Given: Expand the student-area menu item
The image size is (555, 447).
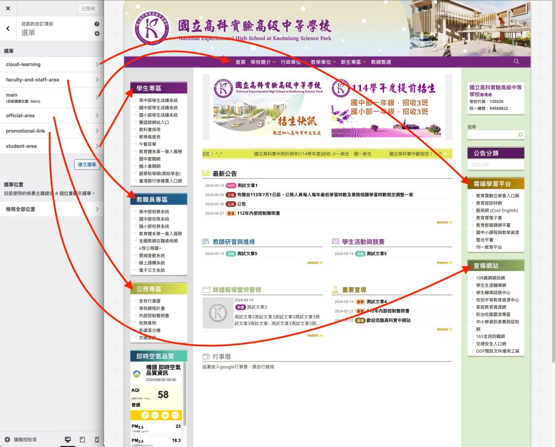Looking at the screenshot, I should (98, 146).
